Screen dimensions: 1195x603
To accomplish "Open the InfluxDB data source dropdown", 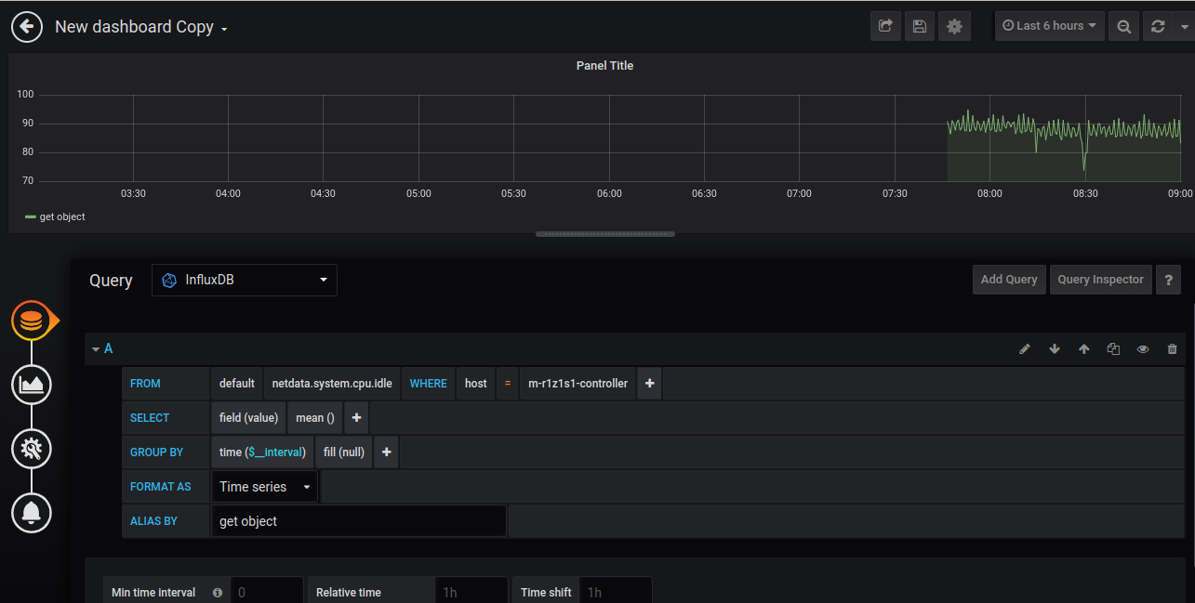I will coord(245,280).
